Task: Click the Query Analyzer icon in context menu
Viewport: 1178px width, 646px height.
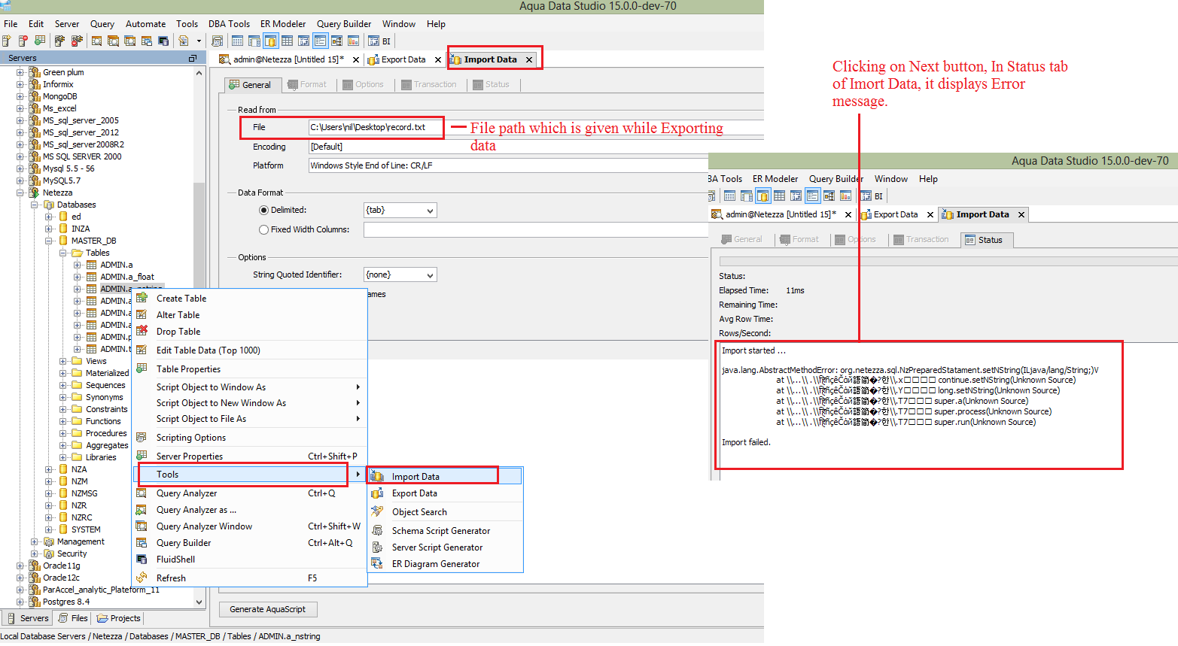Action: (x=142, y=493)
